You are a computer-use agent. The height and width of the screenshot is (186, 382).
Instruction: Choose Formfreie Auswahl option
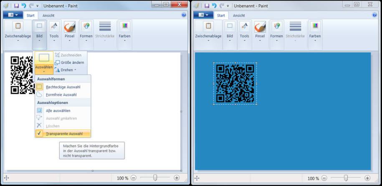coord(63,95)
